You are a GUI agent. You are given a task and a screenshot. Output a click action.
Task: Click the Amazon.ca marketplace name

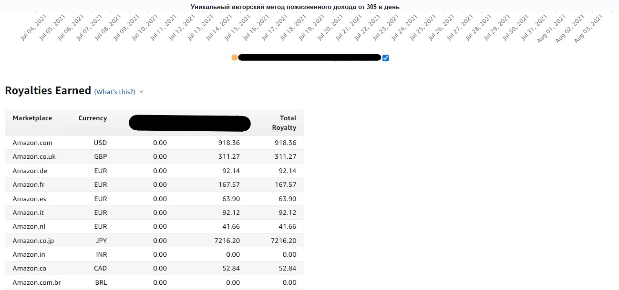[30, 268]
